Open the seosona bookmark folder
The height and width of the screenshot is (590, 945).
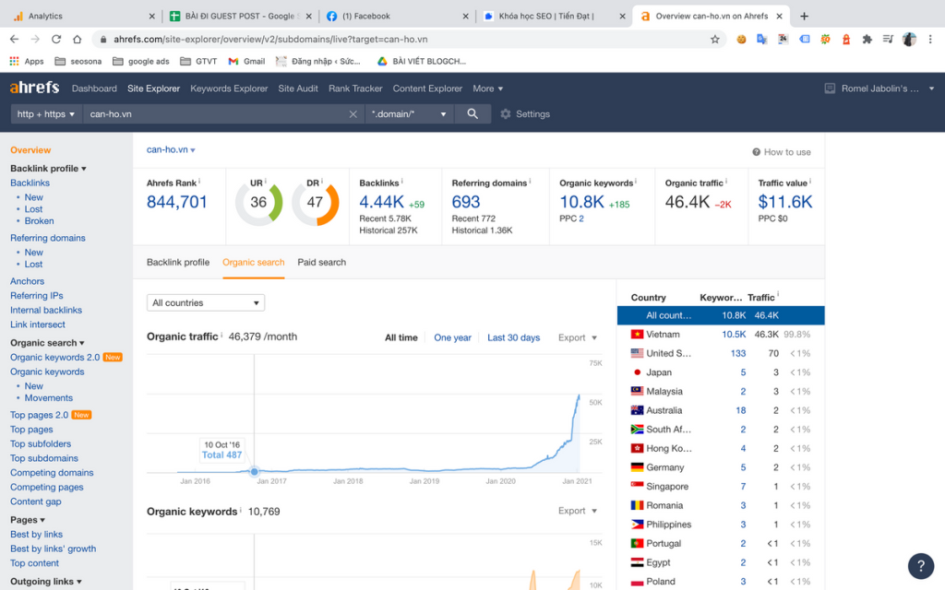click(78, 62)
